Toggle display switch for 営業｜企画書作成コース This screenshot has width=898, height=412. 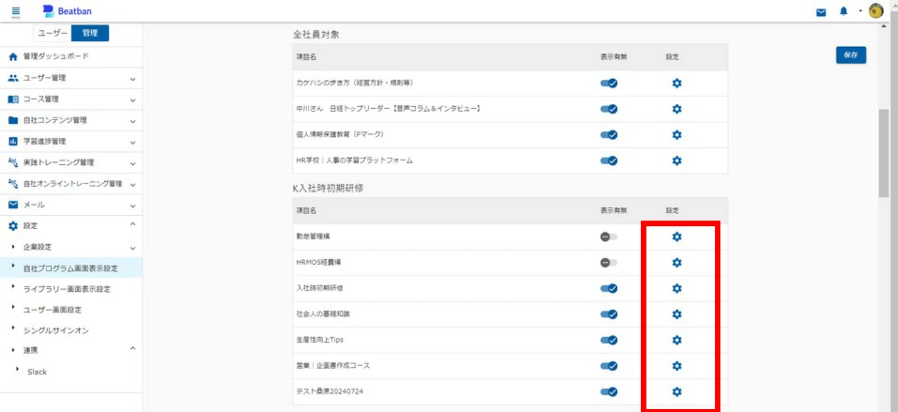[609, 366]
